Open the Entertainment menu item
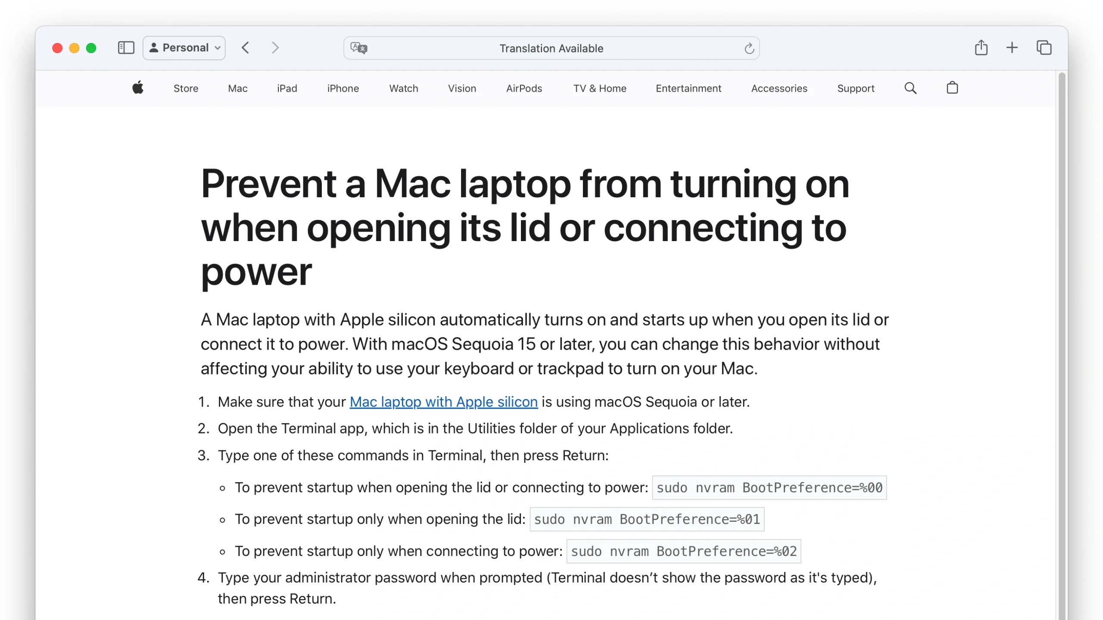The width and height of the screenshot is (1103, 620). (x=689, y=88)
